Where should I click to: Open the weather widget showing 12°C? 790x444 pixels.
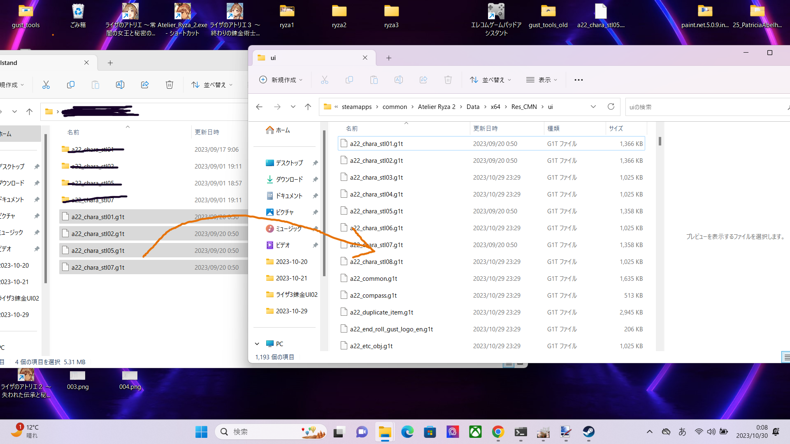coord(26,432)
